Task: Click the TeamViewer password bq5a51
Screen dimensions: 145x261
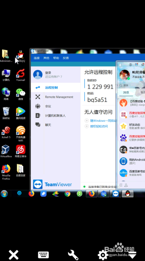Action: 97,100
